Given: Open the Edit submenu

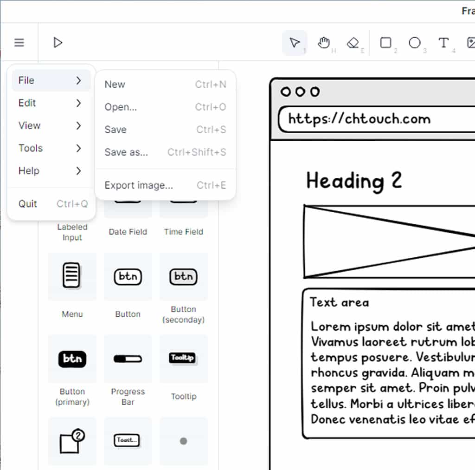Looking at the screenshot, I should pos(51,103).
